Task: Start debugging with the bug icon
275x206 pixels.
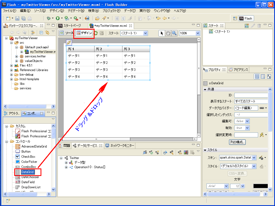Action: coord(49,18)
